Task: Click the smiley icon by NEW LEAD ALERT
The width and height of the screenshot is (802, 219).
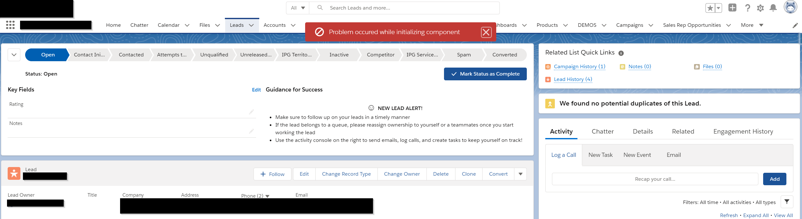Action: [x=371, y=108]
